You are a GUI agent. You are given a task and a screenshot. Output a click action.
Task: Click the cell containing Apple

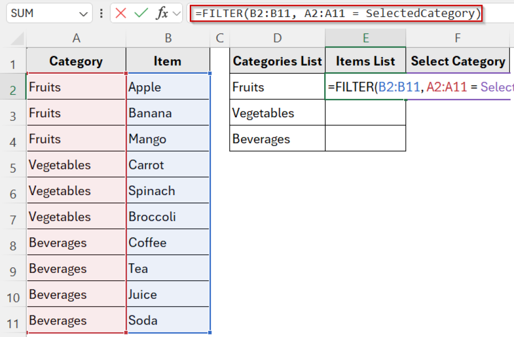(168, 87)
